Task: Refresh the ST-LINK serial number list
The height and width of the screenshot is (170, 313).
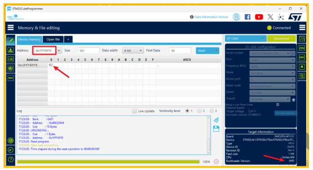Action: click(x=293, y=53)
